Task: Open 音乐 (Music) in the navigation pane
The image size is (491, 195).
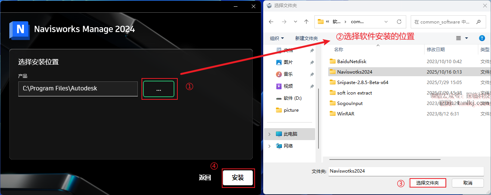Action: click(x=288, y=74)
